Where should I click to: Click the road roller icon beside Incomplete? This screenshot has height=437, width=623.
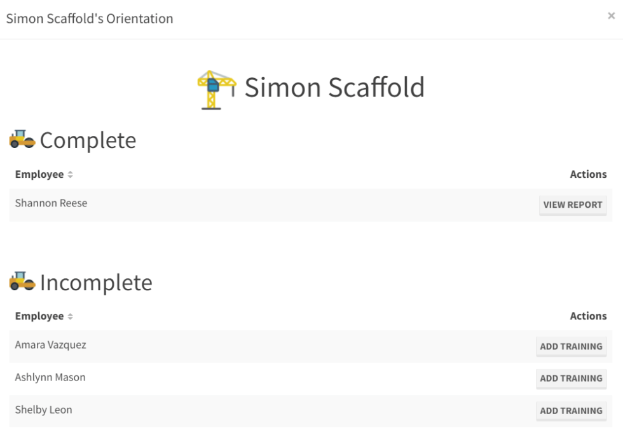(22, 281)
